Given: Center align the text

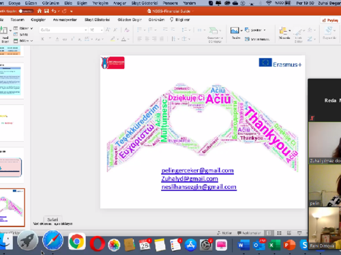Looking at the screenshot, I should (147, 39).
